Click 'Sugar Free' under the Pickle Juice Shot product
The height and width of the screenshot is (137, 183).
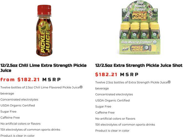[103, 106]
